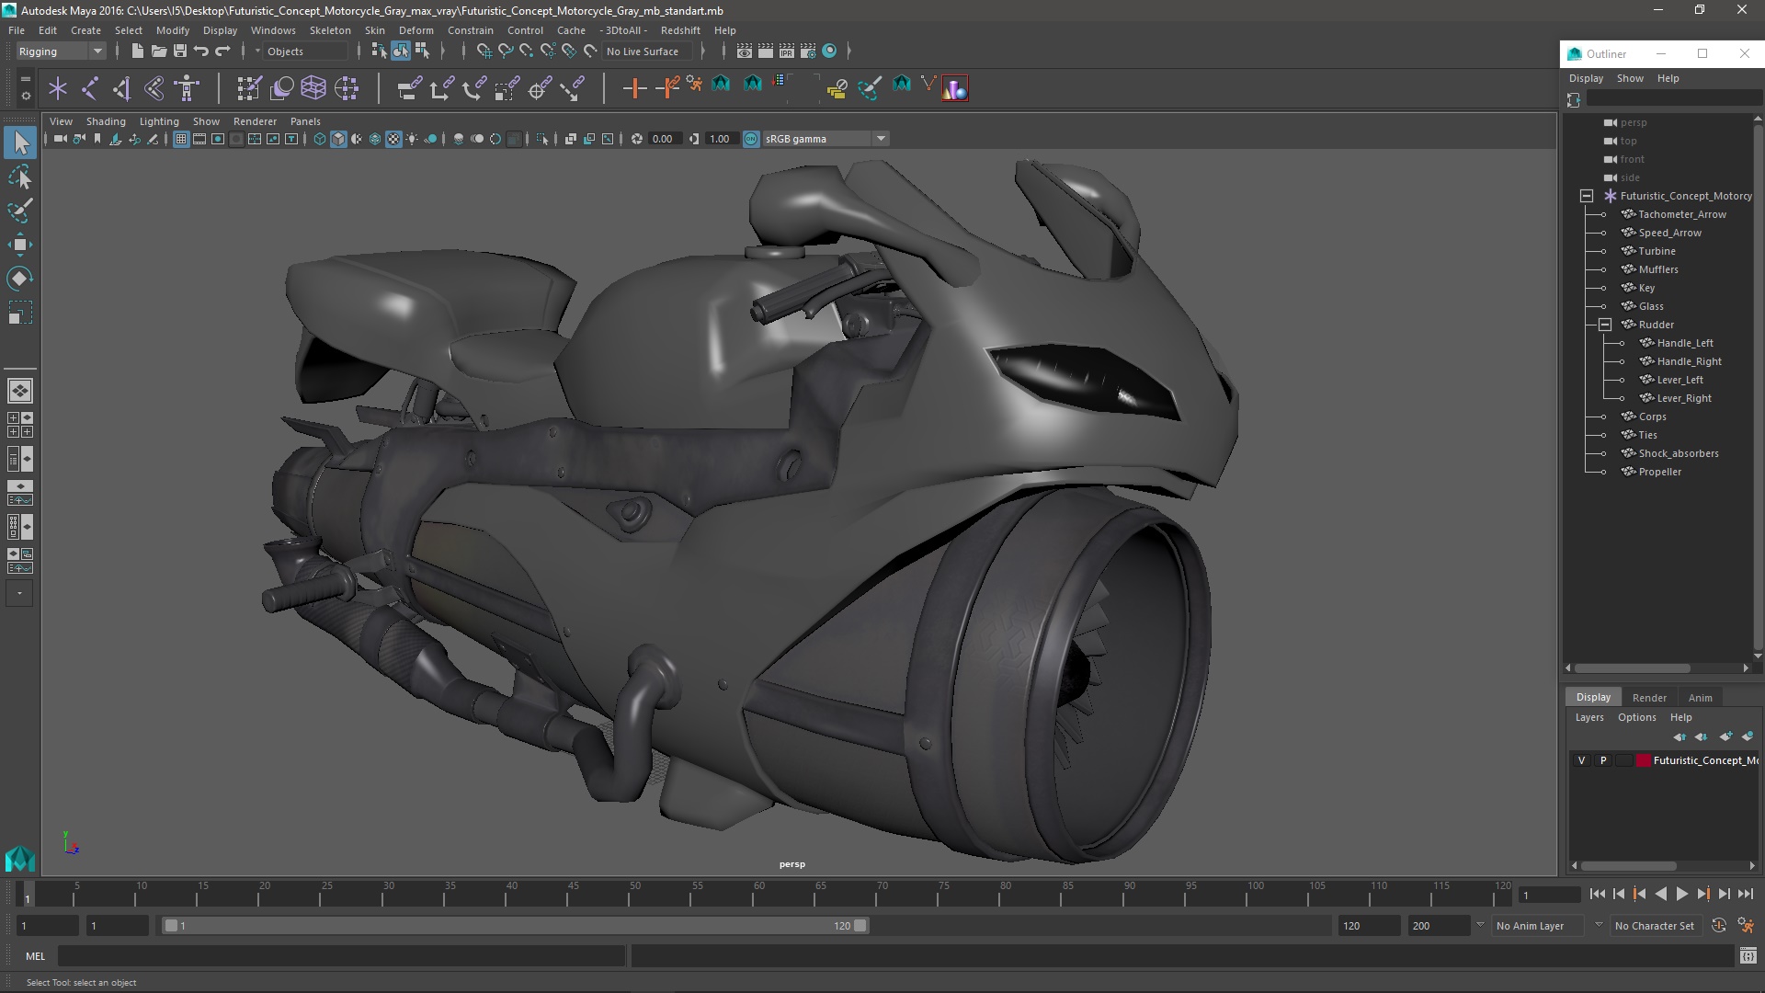Screen dimensions: 1765x993
Task: Click the red layer color swatch
Action: pyautogui.click(x=1643, y=760)
